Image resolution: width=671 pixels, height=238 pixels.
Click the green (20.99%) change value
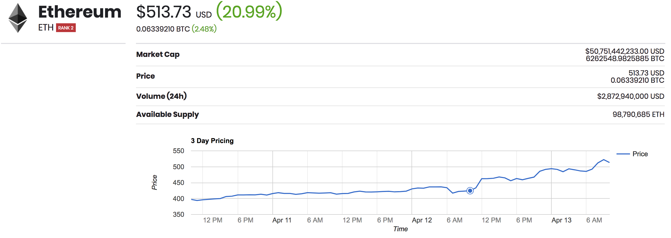(x=249, y=11)
